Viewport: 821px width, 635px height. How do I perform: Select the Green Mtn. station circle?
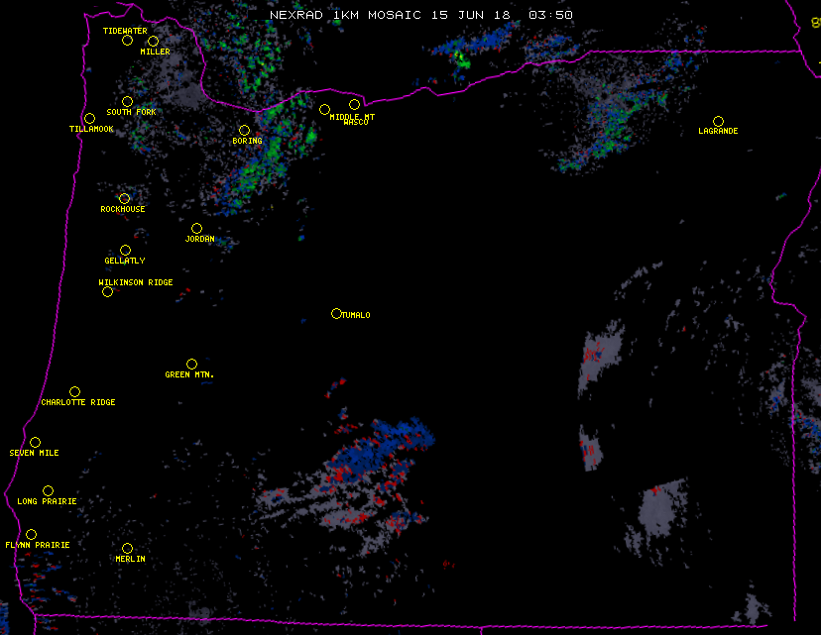[x=191, y=365]
